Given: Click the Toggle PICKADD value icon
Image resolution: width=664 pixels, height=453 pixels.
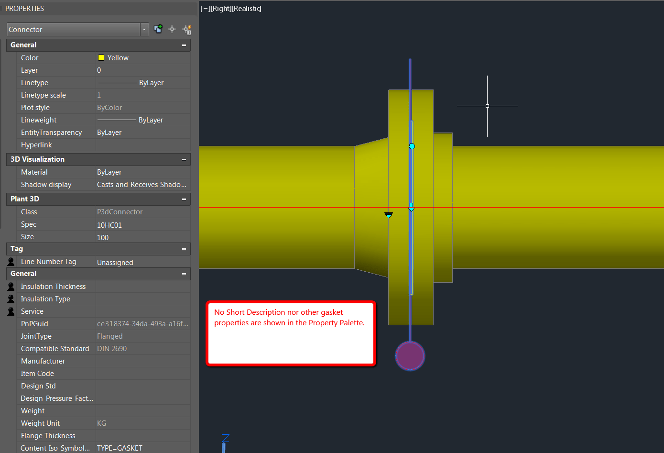Looking at the screenshot, I should pyautogui.click(x=158, y=29).
